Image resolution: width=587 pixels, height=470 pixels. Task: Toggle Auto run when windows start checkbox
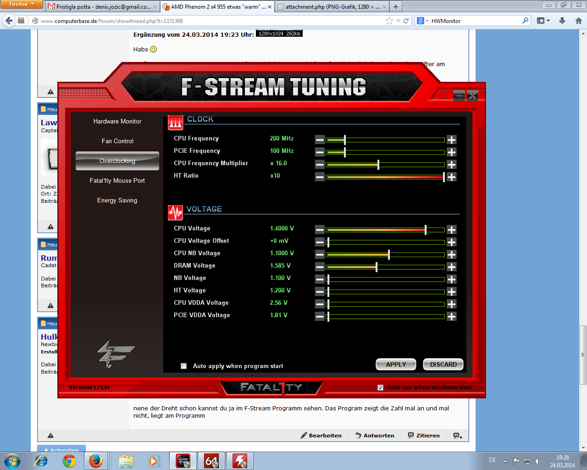pos(380,388)
